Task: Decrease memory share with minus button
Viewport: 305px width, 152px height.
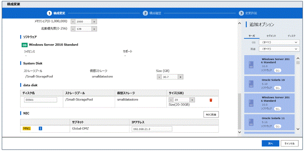Action: (x=73, y=22)
